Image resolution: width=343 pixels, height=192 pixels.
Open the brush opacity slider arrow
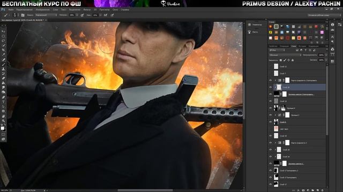tap(77, 15)
